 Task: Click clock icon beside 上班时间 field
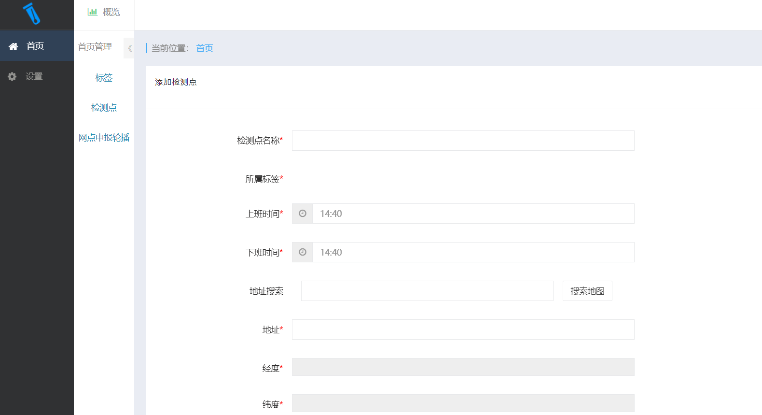[303, 214]
